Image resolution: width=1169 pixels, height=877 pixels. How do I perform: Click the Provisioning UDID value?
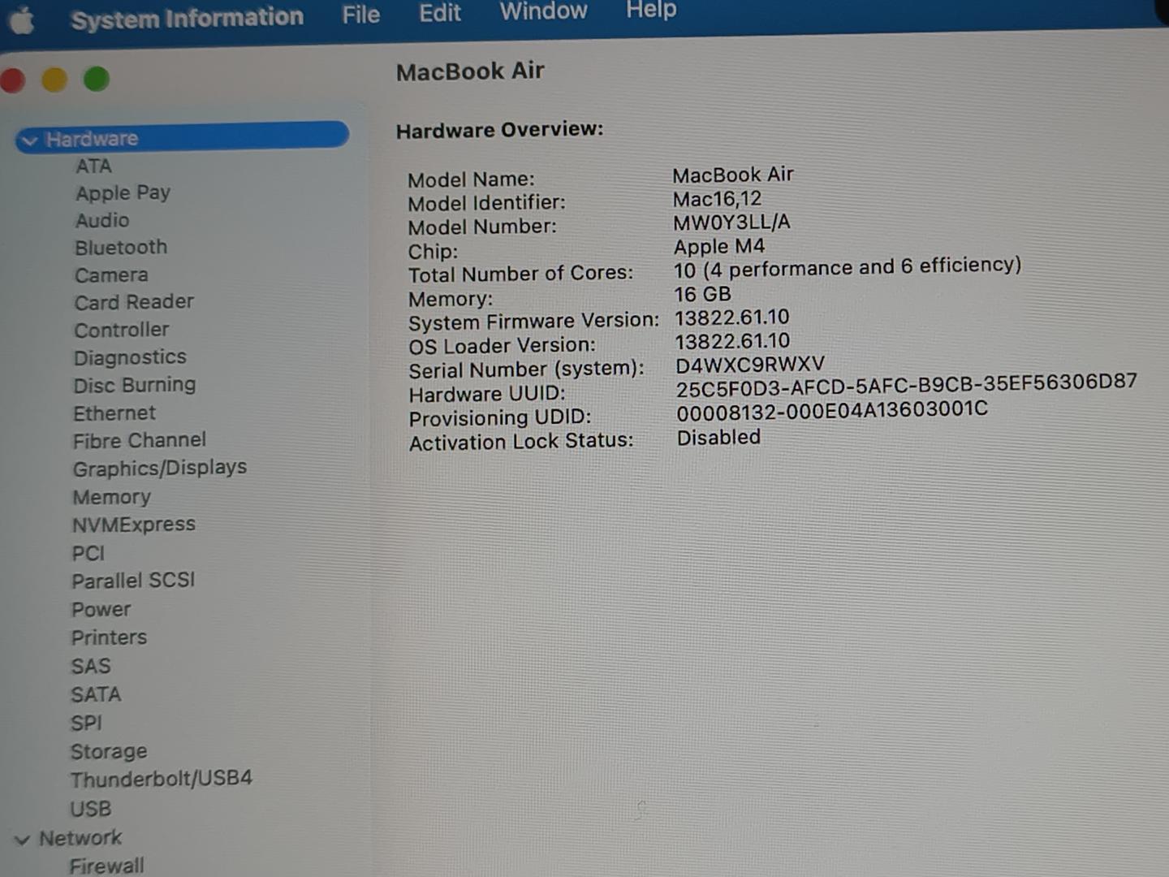pyautogui.click(x=832, y=411)
